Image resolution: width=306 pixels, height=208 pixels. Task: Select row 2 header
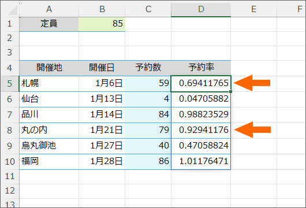click(10, 39)
